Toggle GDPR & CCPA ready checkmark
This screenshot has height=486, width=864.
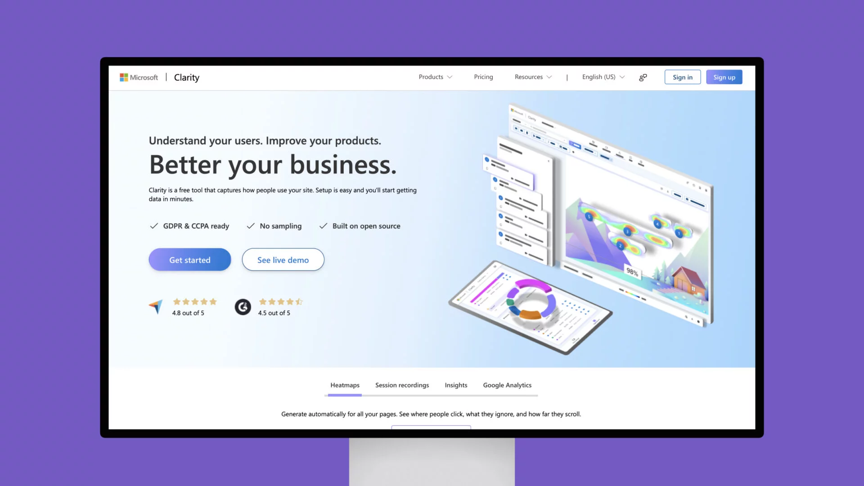[154, 225]
